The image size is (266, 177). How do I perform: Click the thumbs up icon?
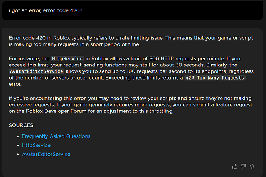tap(235, 167)
